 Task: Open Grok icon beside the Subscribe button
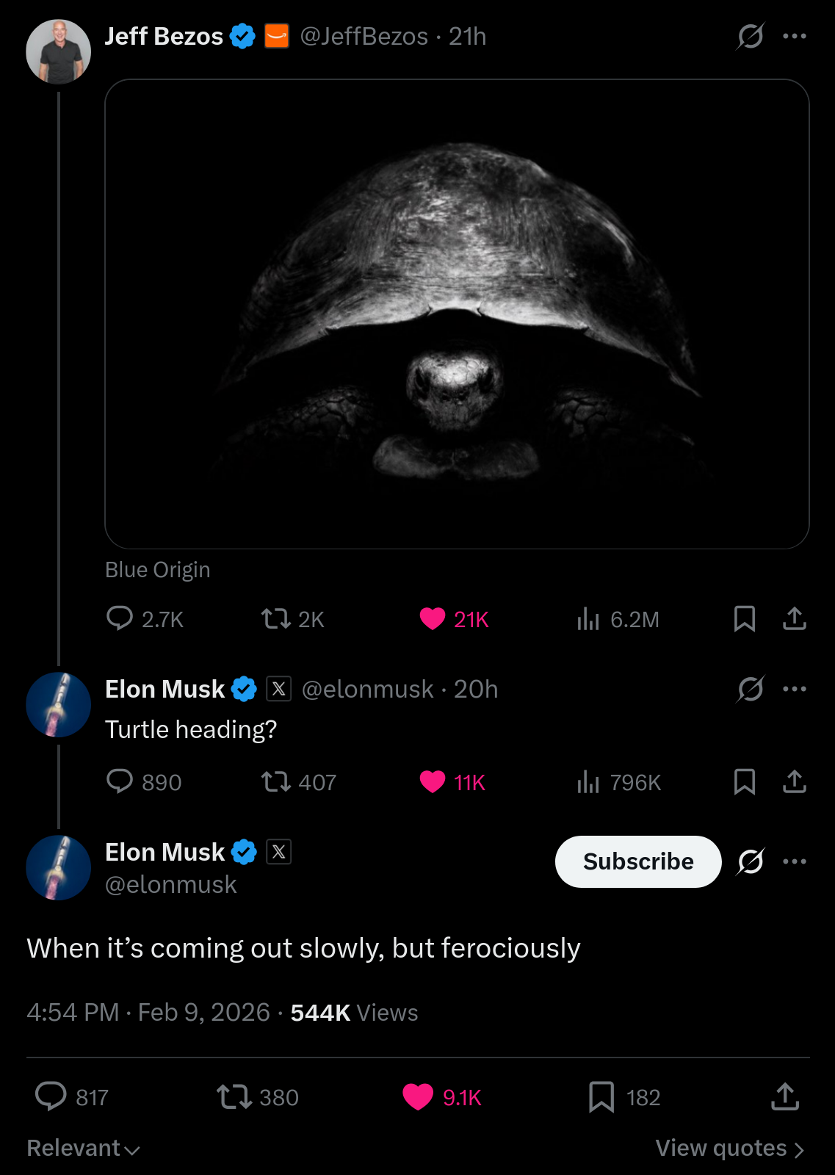(750, 861)
